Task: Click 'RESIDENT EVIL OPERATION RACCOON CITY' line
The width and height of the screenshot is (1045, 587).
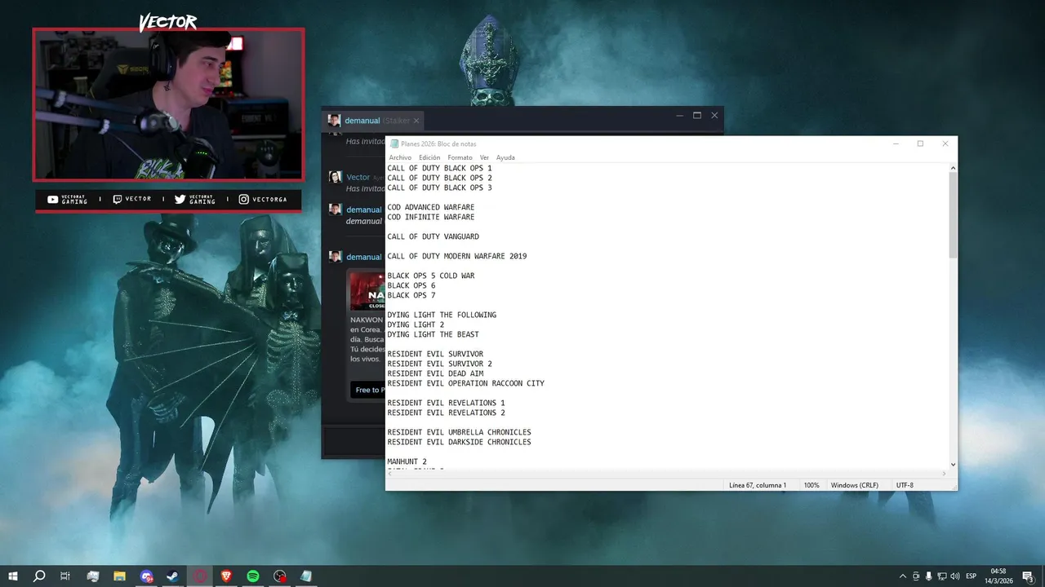Action: coord(465,383)
